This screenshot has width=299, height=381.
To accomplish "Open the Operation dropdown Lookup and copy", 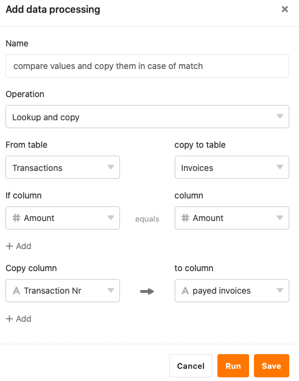I will click(147, 117).
